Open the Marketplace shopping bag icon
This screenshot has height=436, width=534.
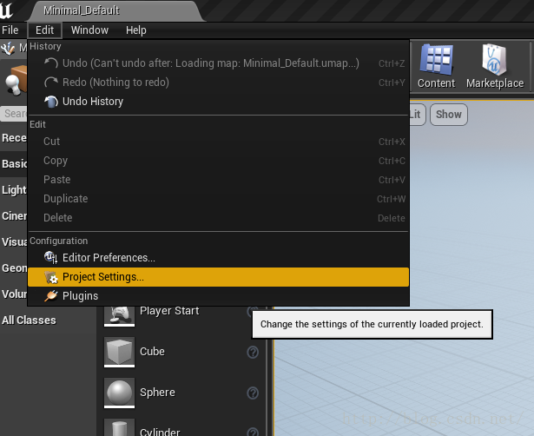(x=494, y=60)
